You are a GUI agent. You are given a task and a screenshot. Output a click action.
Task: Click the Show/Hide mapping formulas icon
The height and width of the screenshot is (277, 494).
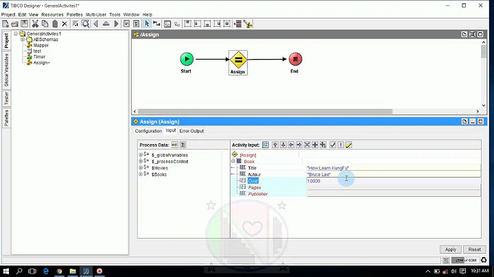pos(266,145)
